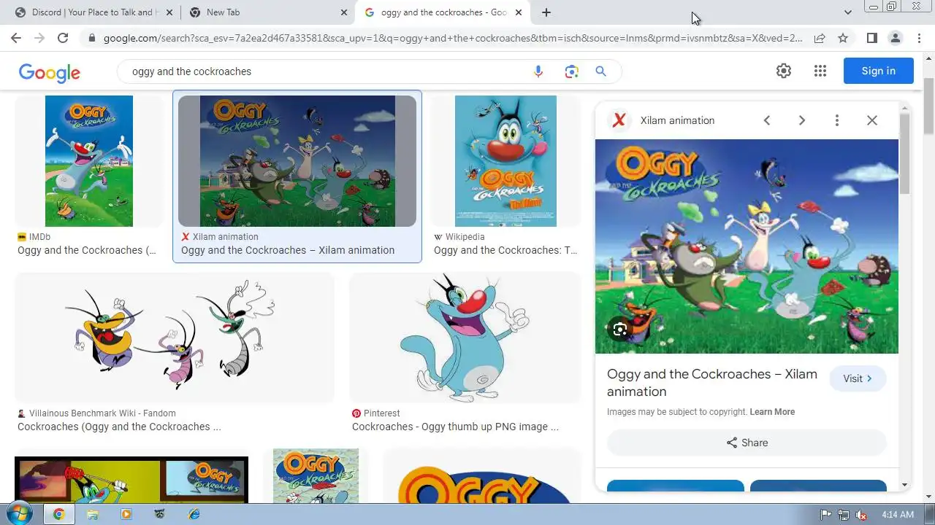Click the preview panel scrollbar down arrow
The image size is (935, 525).
tap(904, 485)
